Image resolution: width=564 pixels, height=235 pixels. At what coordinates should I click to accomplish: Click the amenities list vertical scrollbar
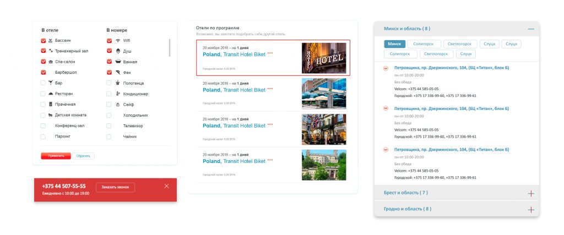tap(170, 48)
